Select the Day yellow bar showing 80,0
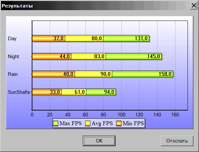 (84, 39)
